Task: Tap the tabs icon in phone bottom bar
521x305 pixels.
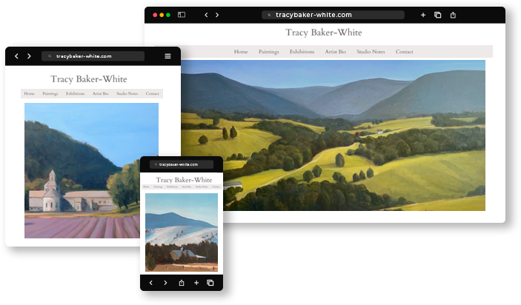Action: pyautogui.click(x=210, y=283)
